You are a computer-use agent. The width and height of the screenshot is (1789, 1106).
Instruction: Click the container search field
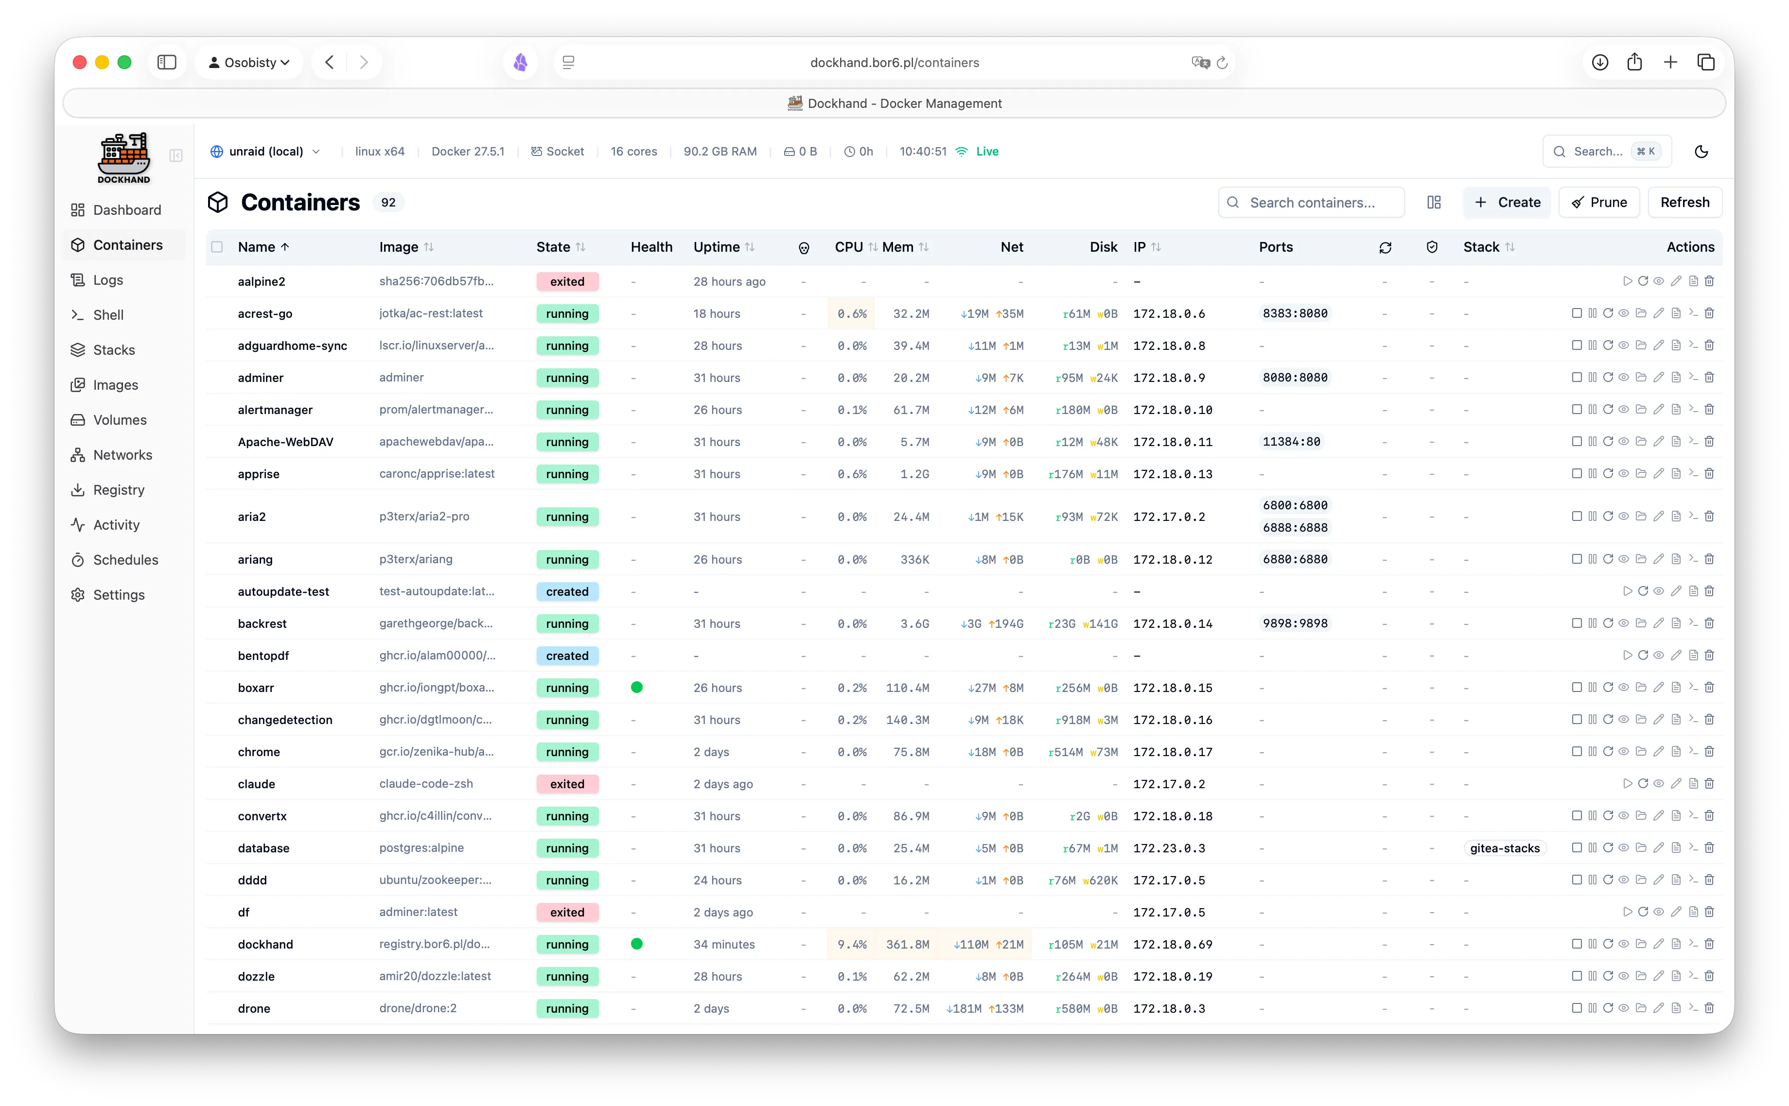click(x=1311, y=202)
